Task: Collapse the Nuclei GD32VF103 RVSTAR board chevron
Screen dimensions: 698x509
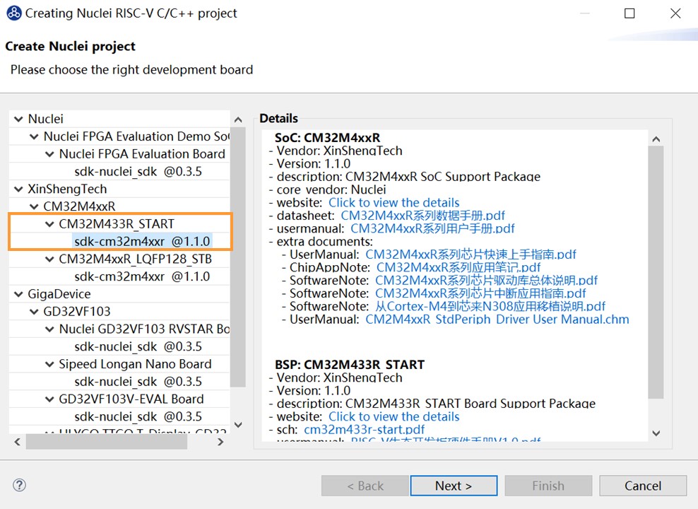Action: (49, 329)
